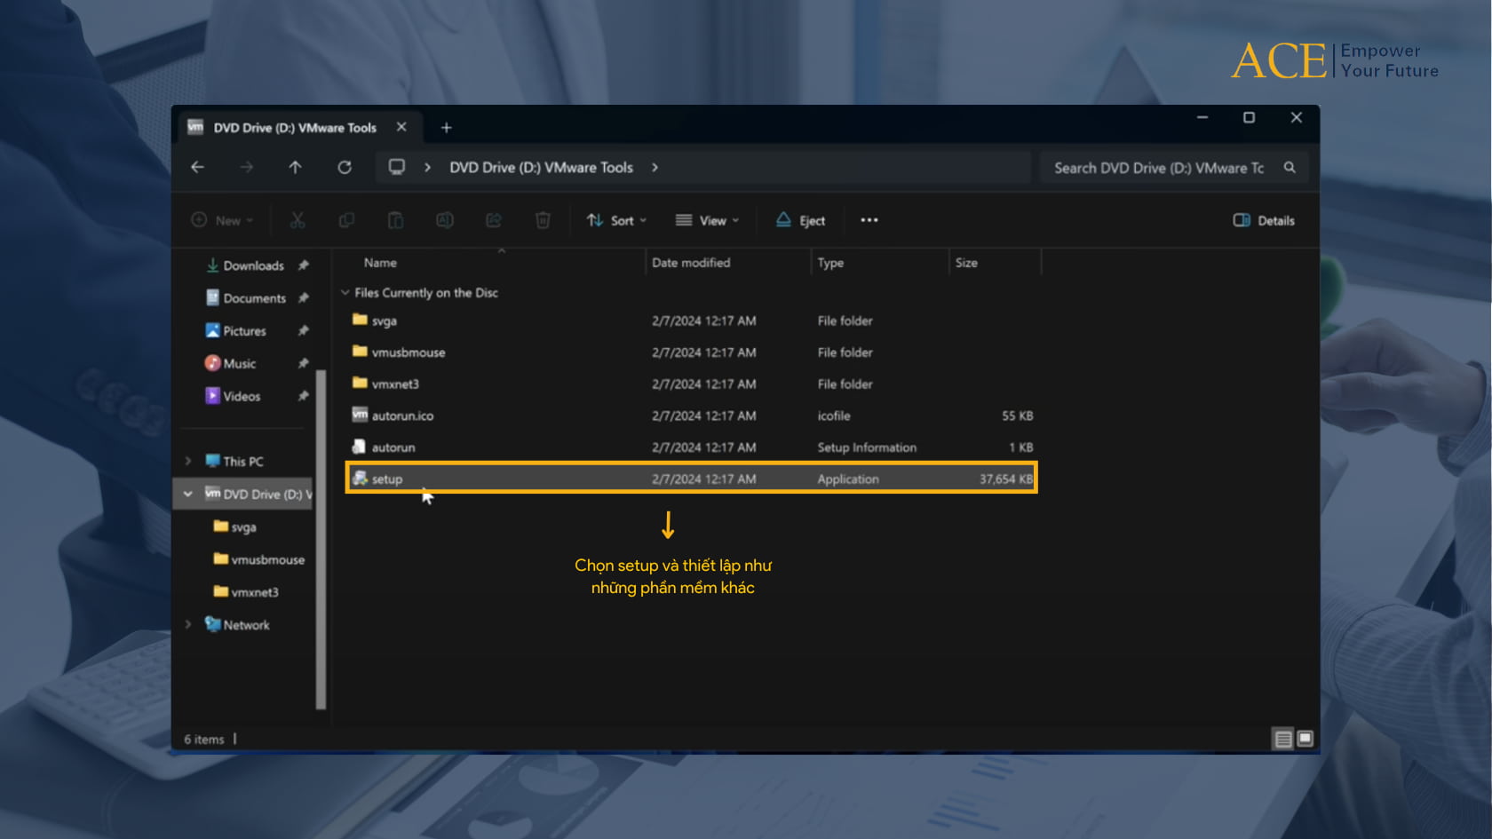Select the autorun setup information file
Image resolution: width=1492 pixels, height=839 pixels.
coord(384,447)
